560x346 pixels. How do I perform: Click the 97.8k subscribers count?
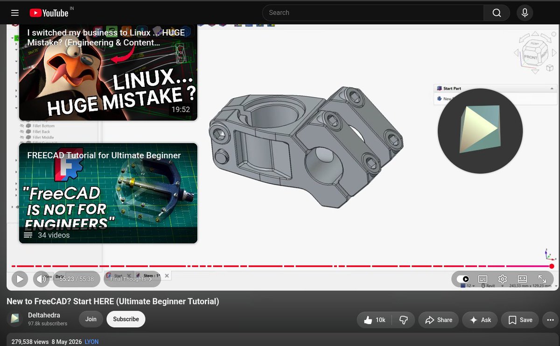48,324
